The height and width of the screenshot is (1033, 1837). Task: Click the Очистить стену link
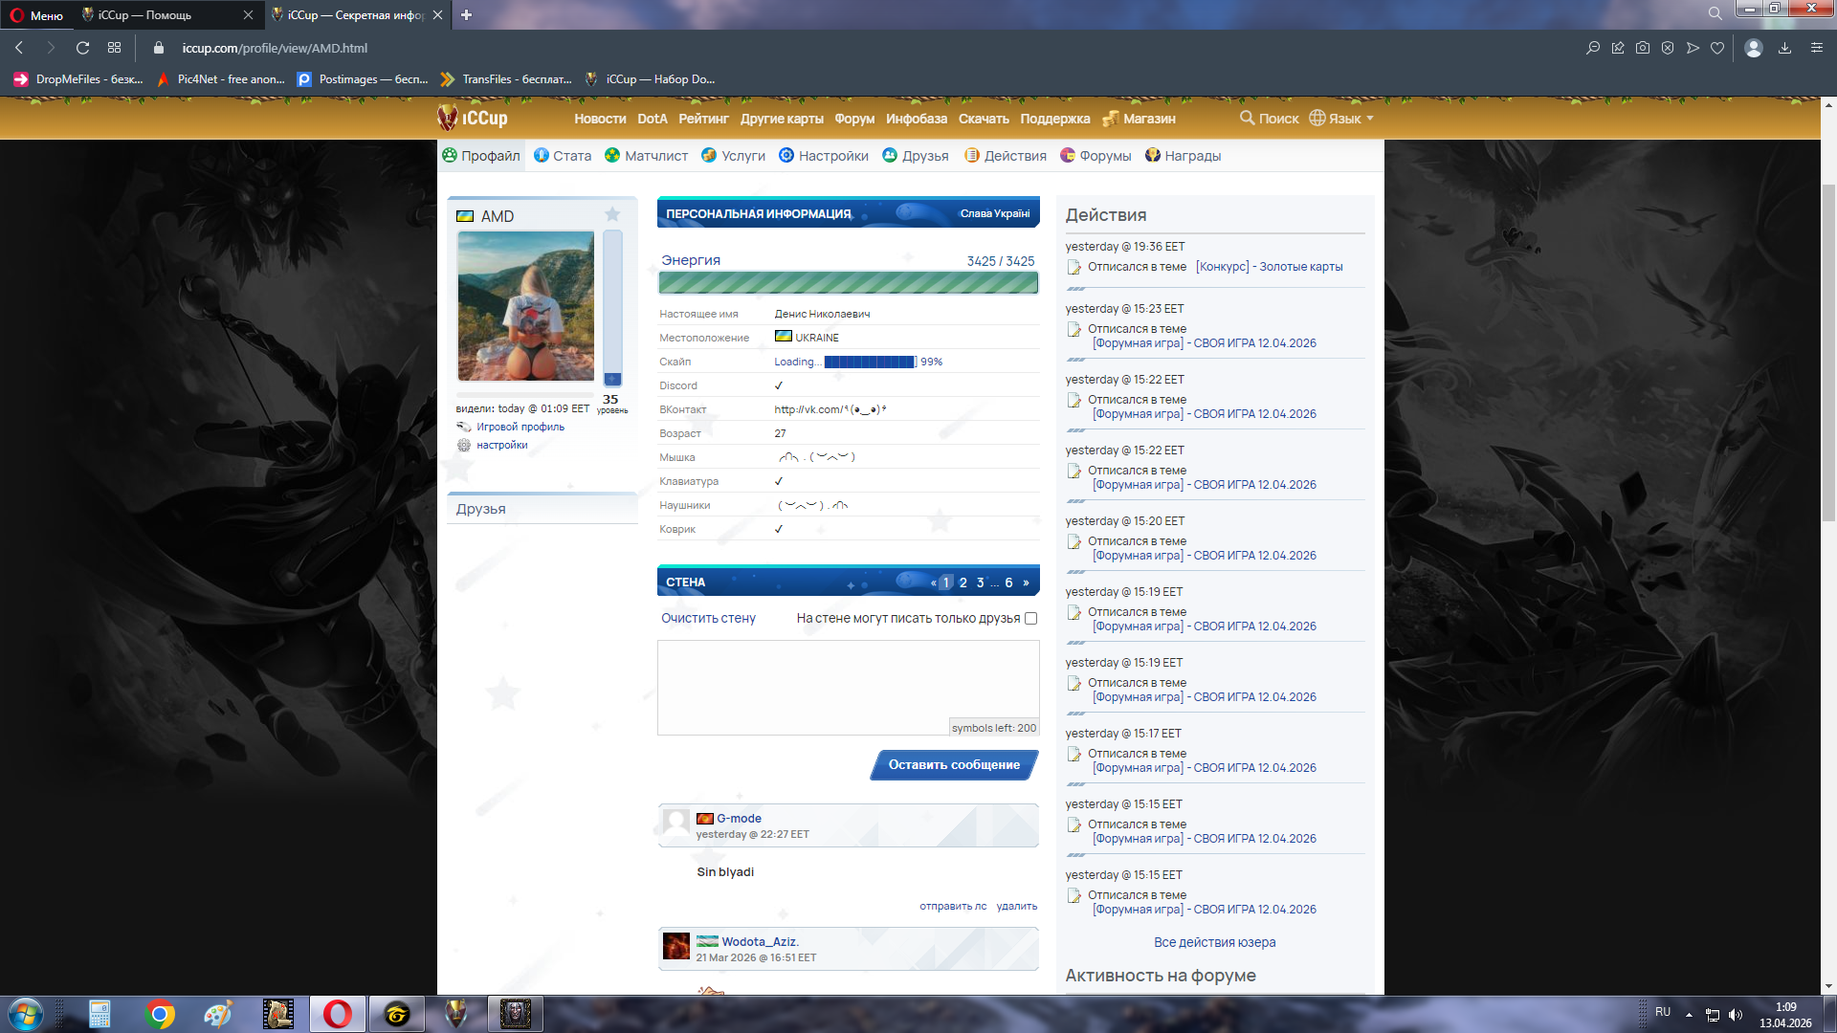[x=708, y=619]
